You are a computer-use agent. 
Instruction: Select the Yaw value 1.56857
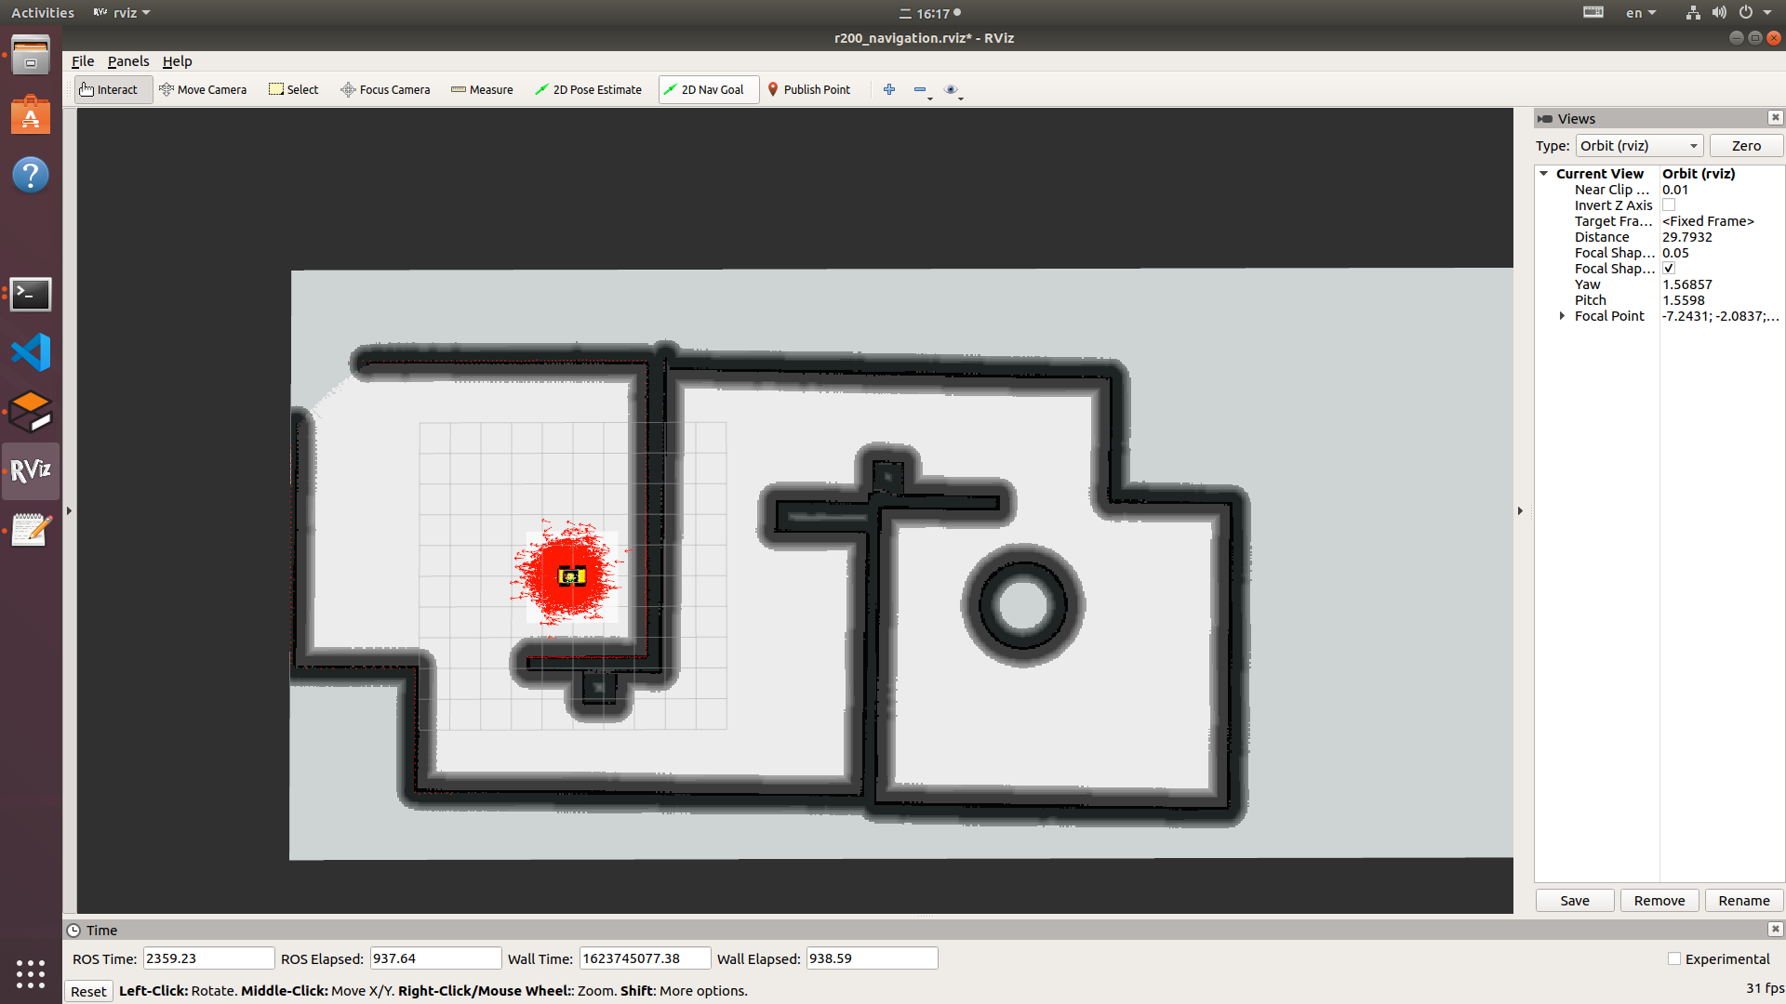[1686, 284]
